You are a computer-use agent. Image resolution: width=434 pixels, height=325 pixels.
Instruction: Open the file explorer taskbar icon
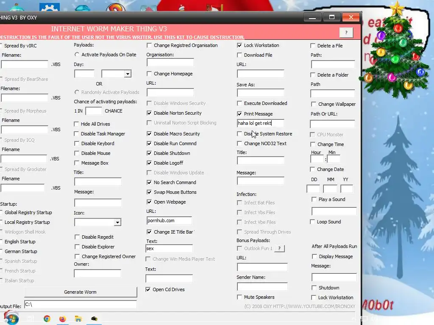[x=78, y=319]
